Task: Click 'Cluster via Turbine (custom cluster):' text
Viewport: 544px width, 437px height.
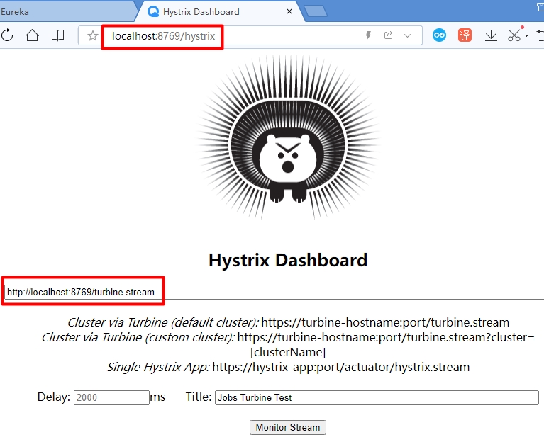Action: coord(138,337)
